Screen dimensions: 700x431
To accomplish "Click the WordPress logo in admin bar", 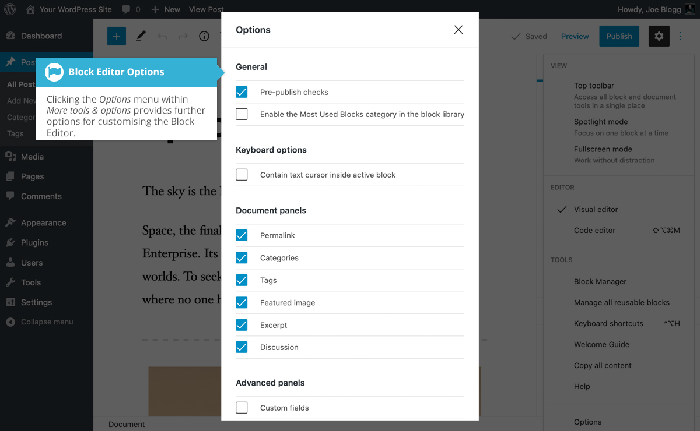I will [x=10, y=9].
